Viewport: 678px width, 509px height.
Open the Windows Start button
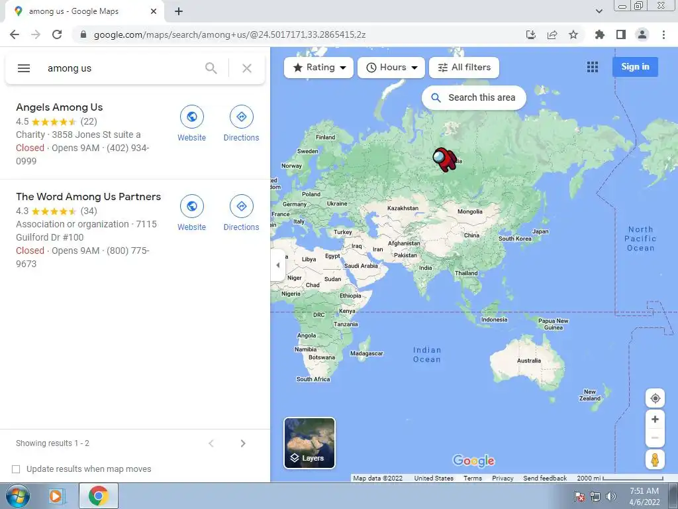coord(17,496)
